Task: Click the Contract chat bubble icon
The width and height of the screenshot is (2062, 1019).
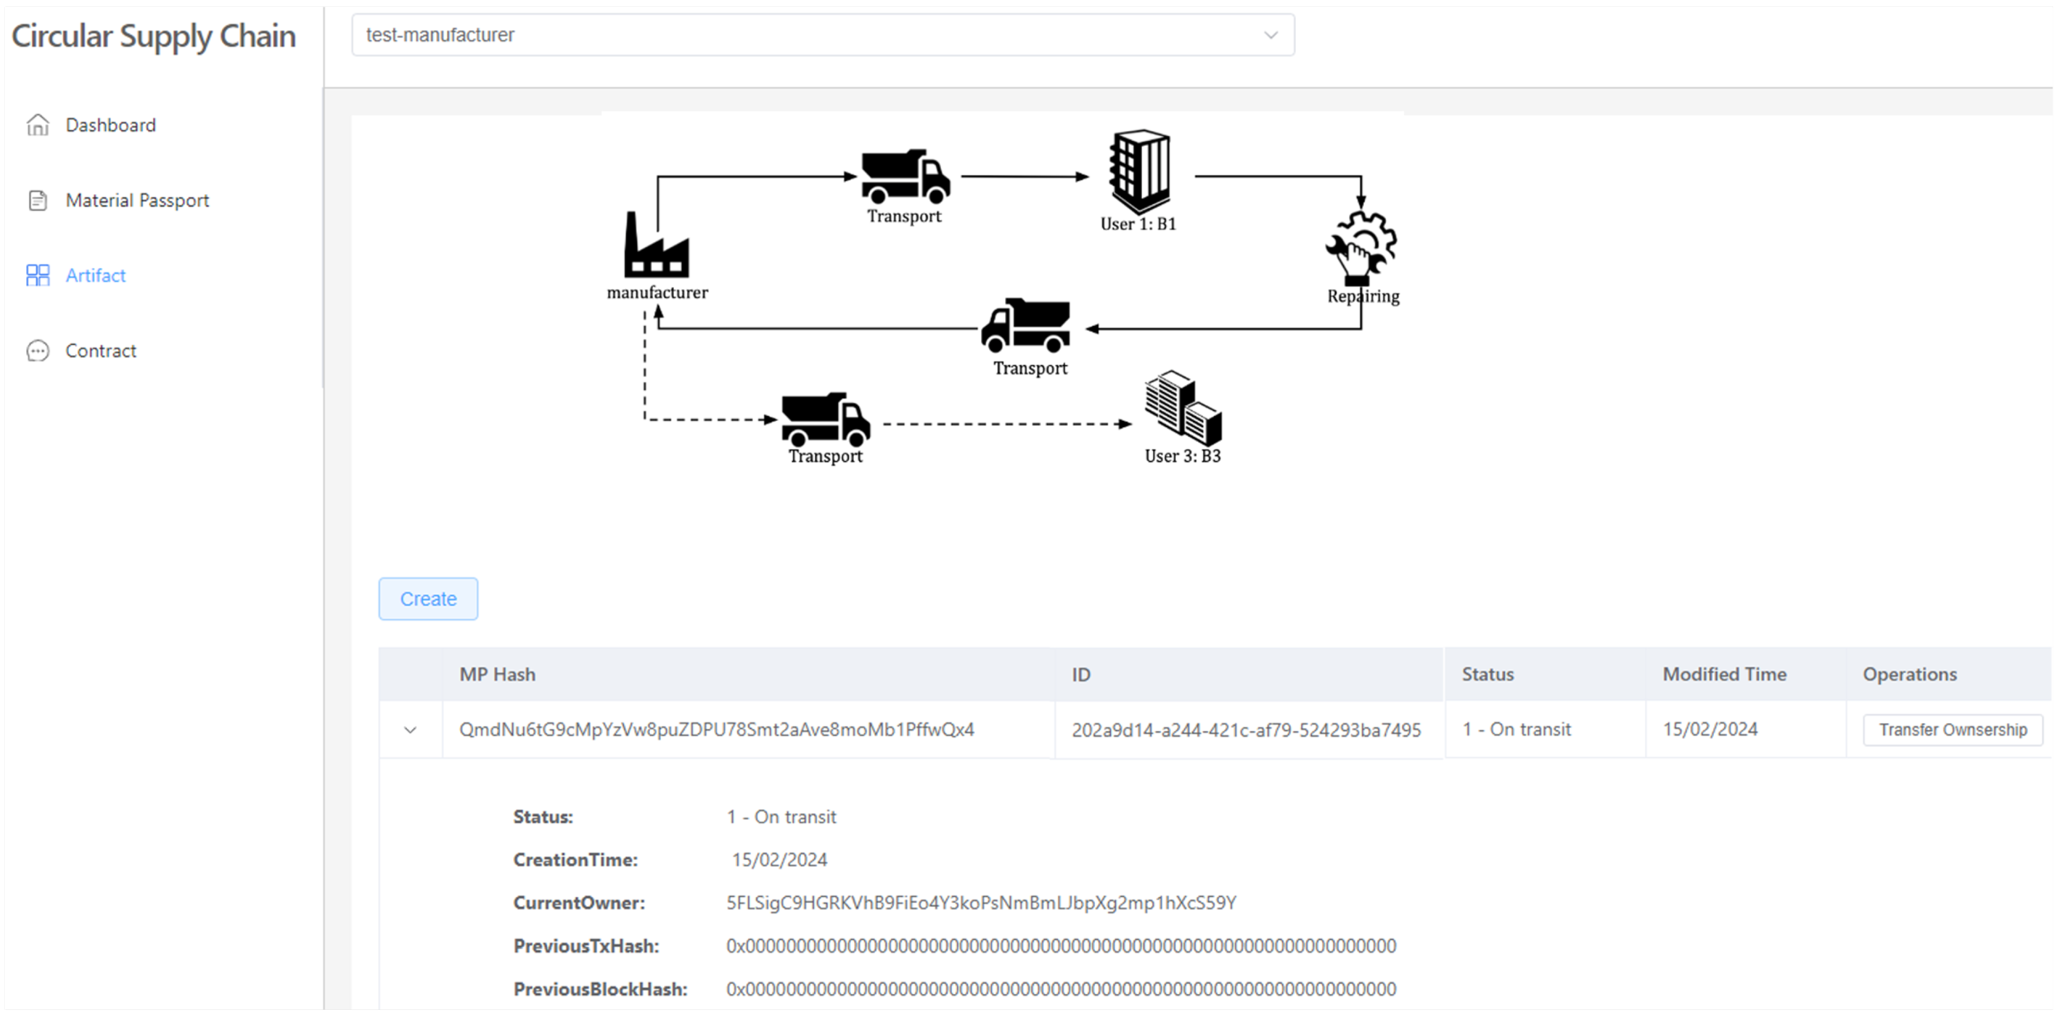Action: click(38, 350)
